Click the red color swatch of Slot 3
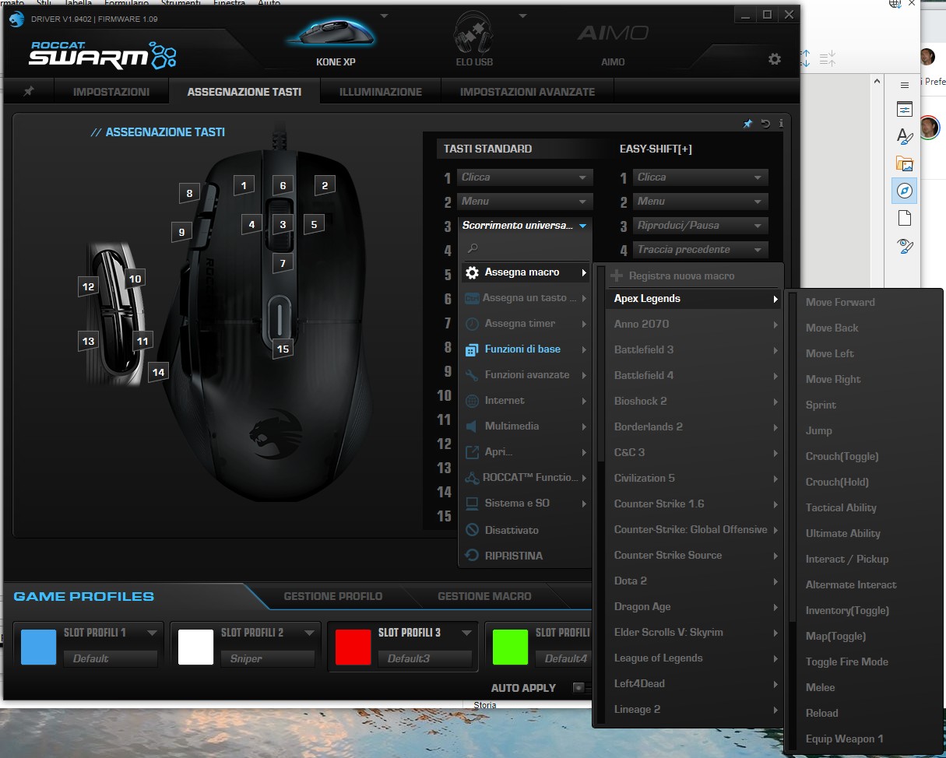The height and width of the screenshot is (758, 946). click(353, 647)
